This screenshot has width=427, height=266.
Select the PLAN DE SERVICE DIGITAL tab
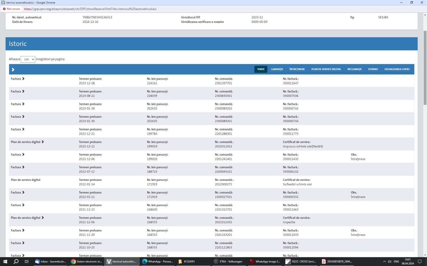(326, 69)
